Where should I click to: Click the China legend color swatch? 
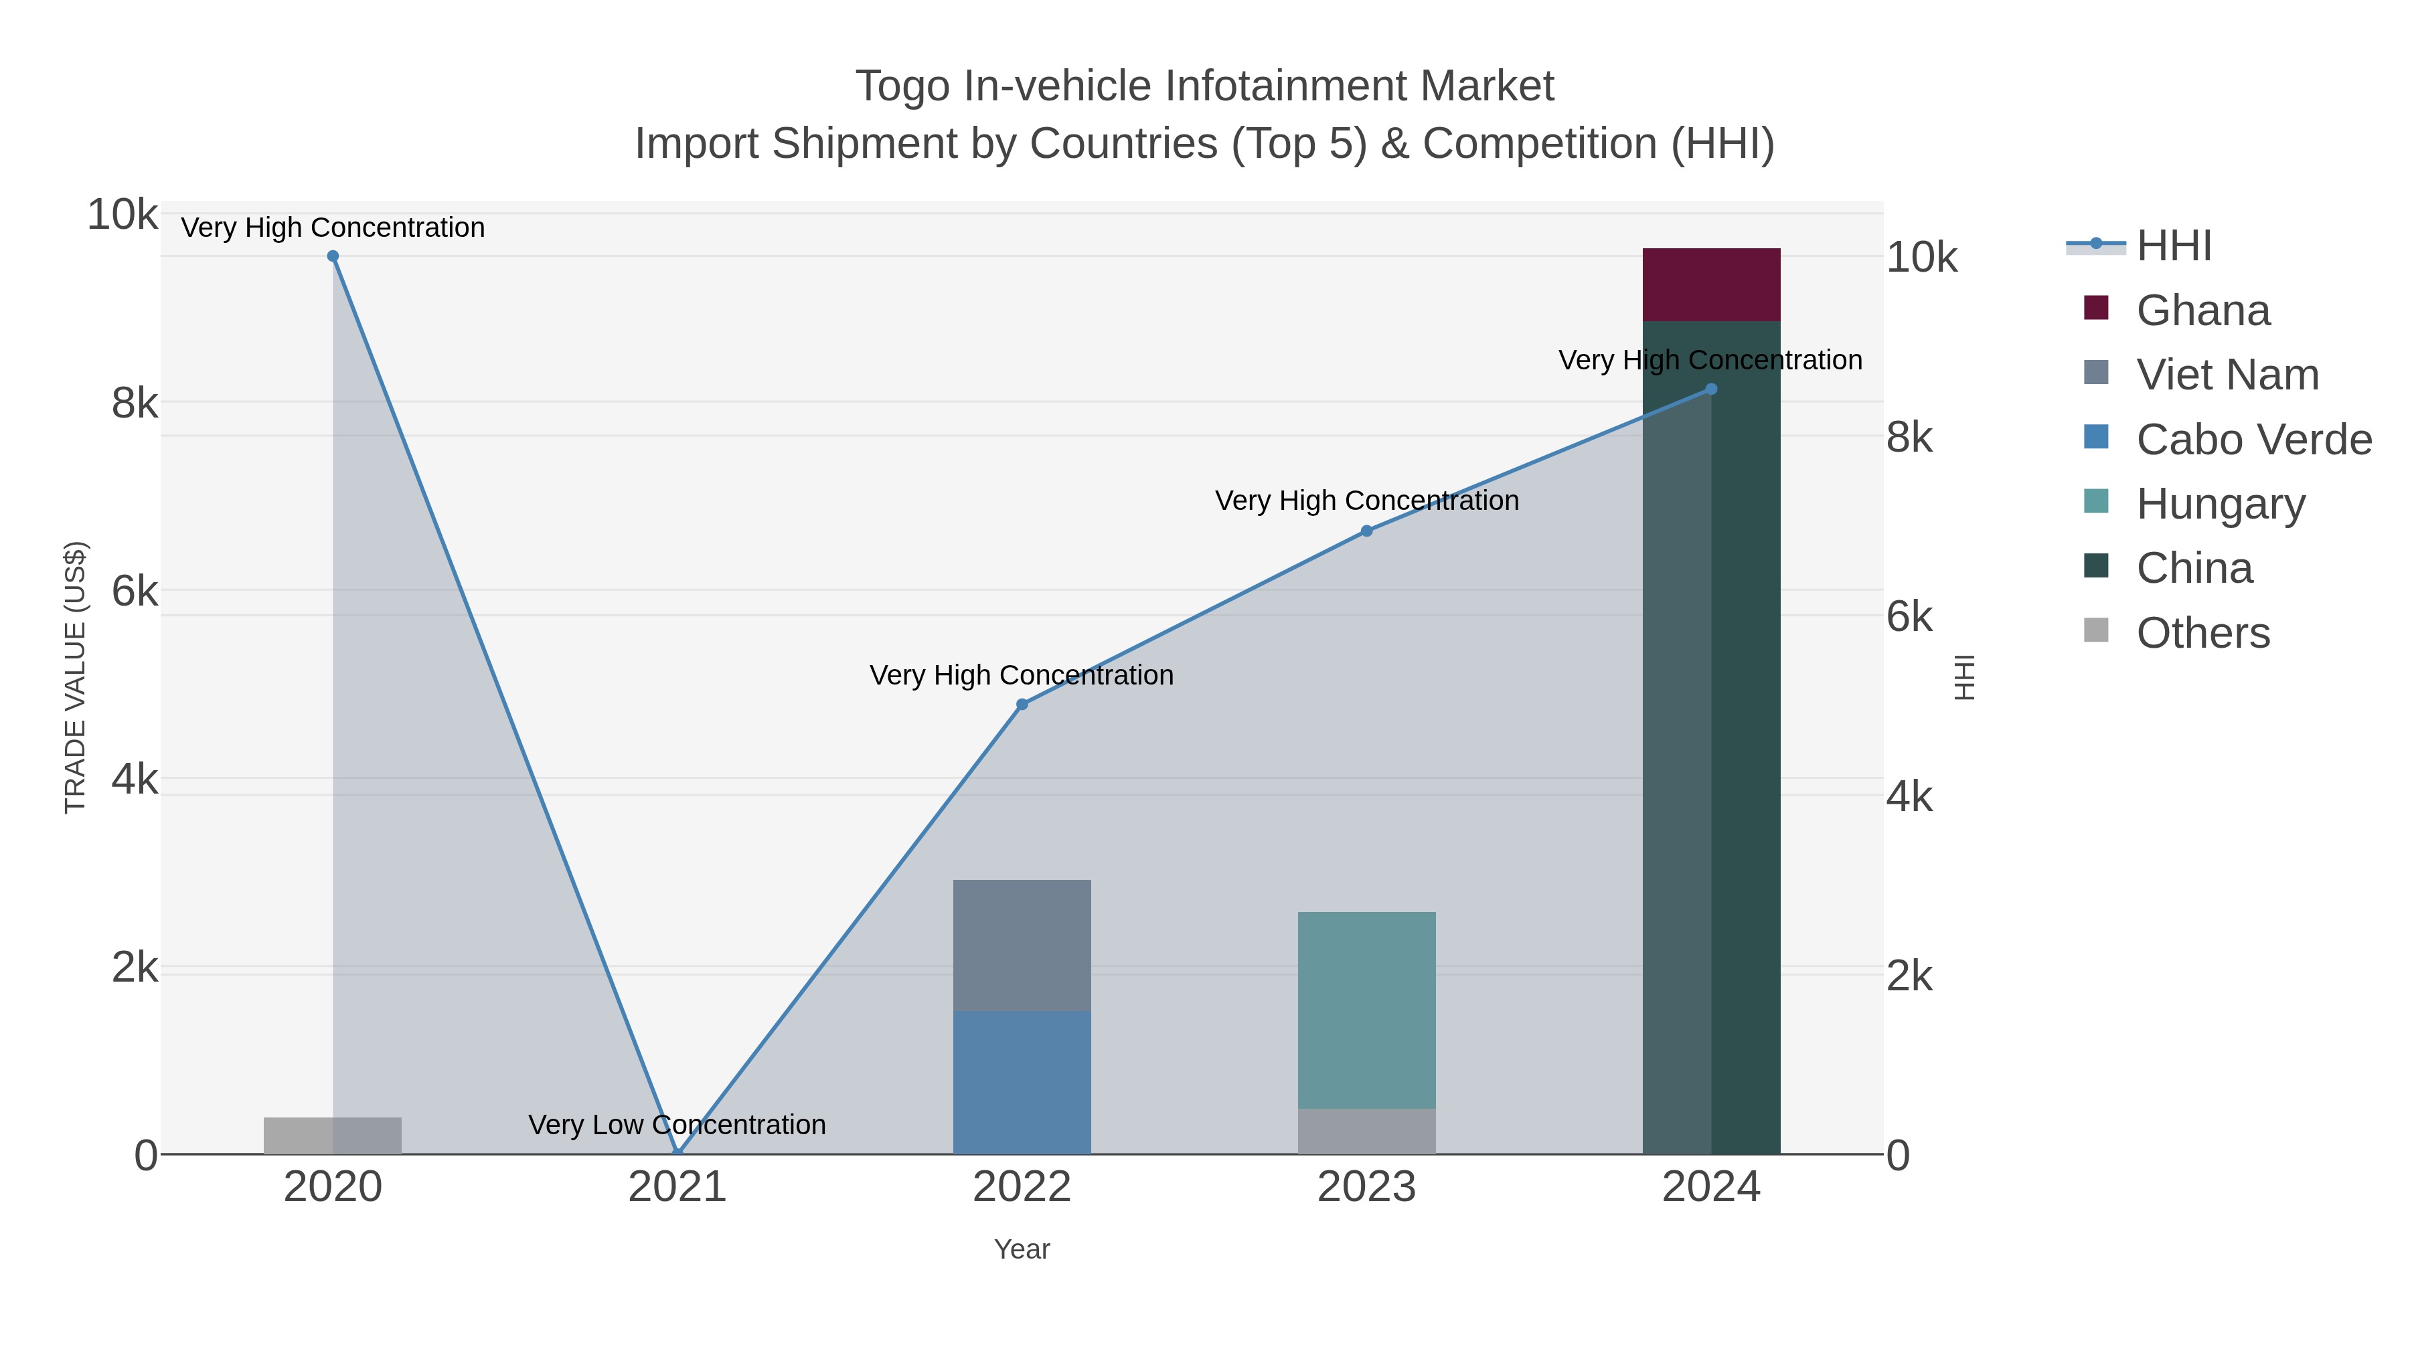pyautogui.click(x=2097, y=565)
